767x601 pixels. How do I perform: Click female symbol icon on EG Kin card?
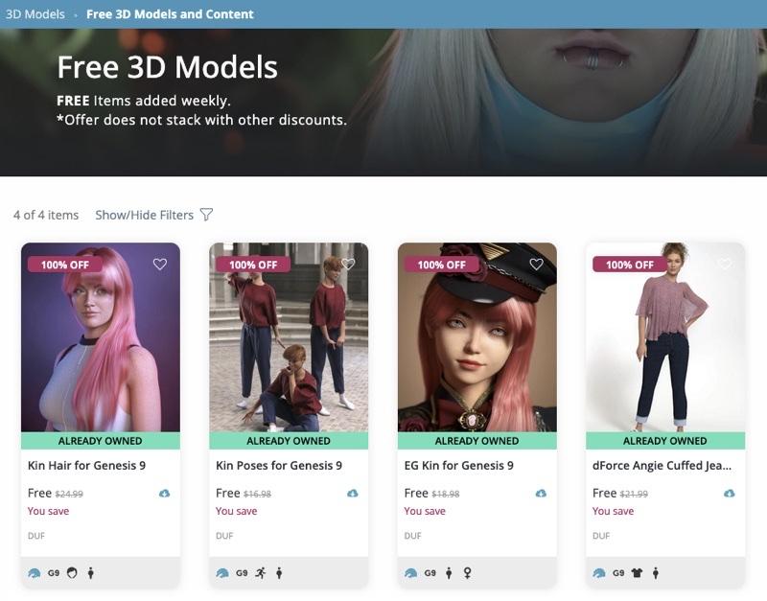pyautogui.click(x=467, y=572)
